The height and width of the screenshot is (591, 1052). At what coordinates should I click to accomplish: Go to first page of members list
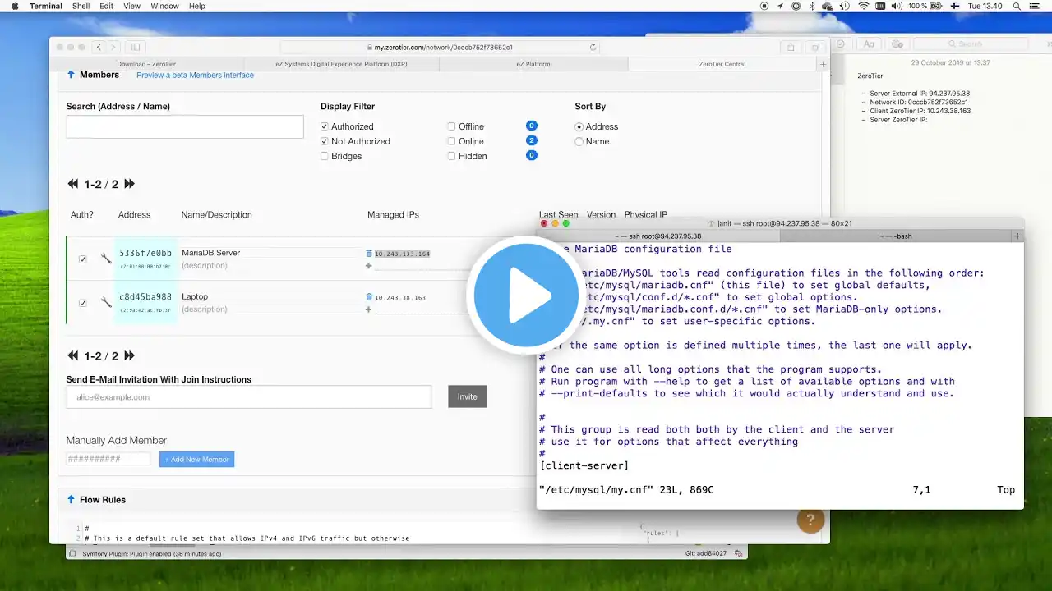[73, 184]
